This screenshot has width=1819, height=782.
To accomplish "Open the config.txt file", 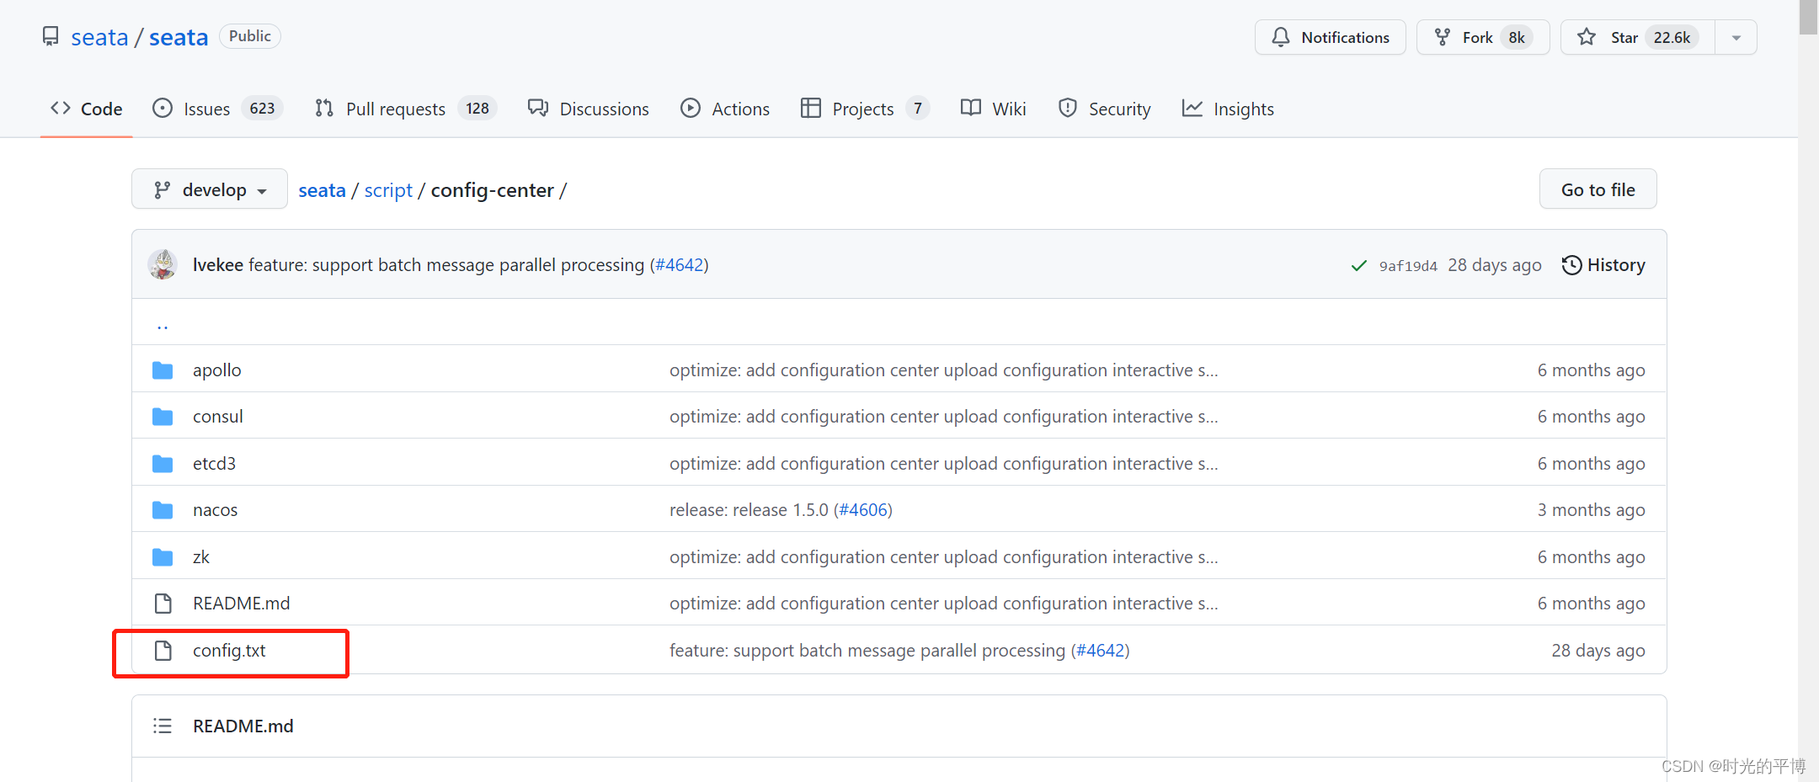I will click(x=229, y=650).
